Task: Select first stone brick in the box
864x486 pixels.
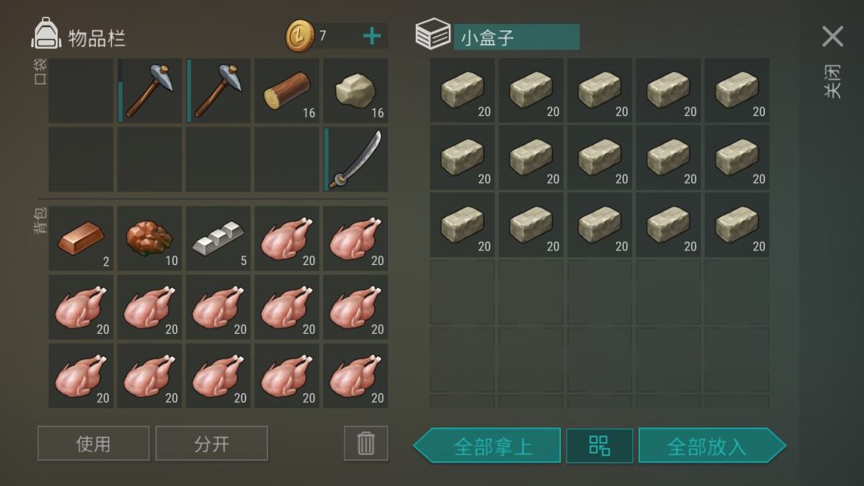Action: point(462,90)
